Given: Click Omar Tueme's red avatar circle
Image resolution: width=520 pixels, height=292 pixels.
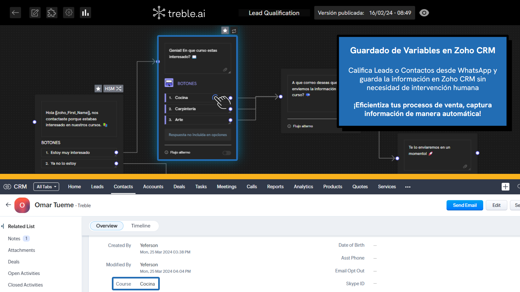Looking at the screenshot, I should pyautogui.click(x=22, y=205).
